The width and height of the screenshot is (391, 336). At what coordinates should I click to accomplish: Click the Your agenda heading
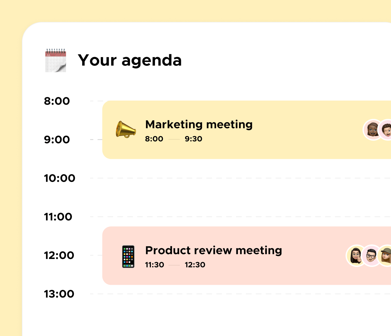coord(130,60)
